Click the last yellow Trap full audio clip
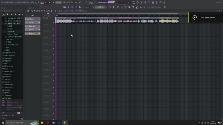This screenshot has height=125, width=223. click(169, 20)
